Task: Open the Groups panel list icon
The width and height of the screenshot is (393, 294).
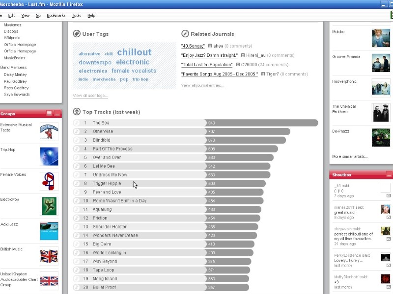Action: [50, 113]
